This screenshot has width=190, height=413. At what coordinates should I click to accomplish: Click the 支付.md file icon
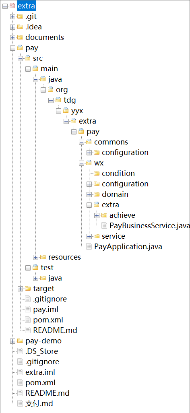click(x=20, y=403)
